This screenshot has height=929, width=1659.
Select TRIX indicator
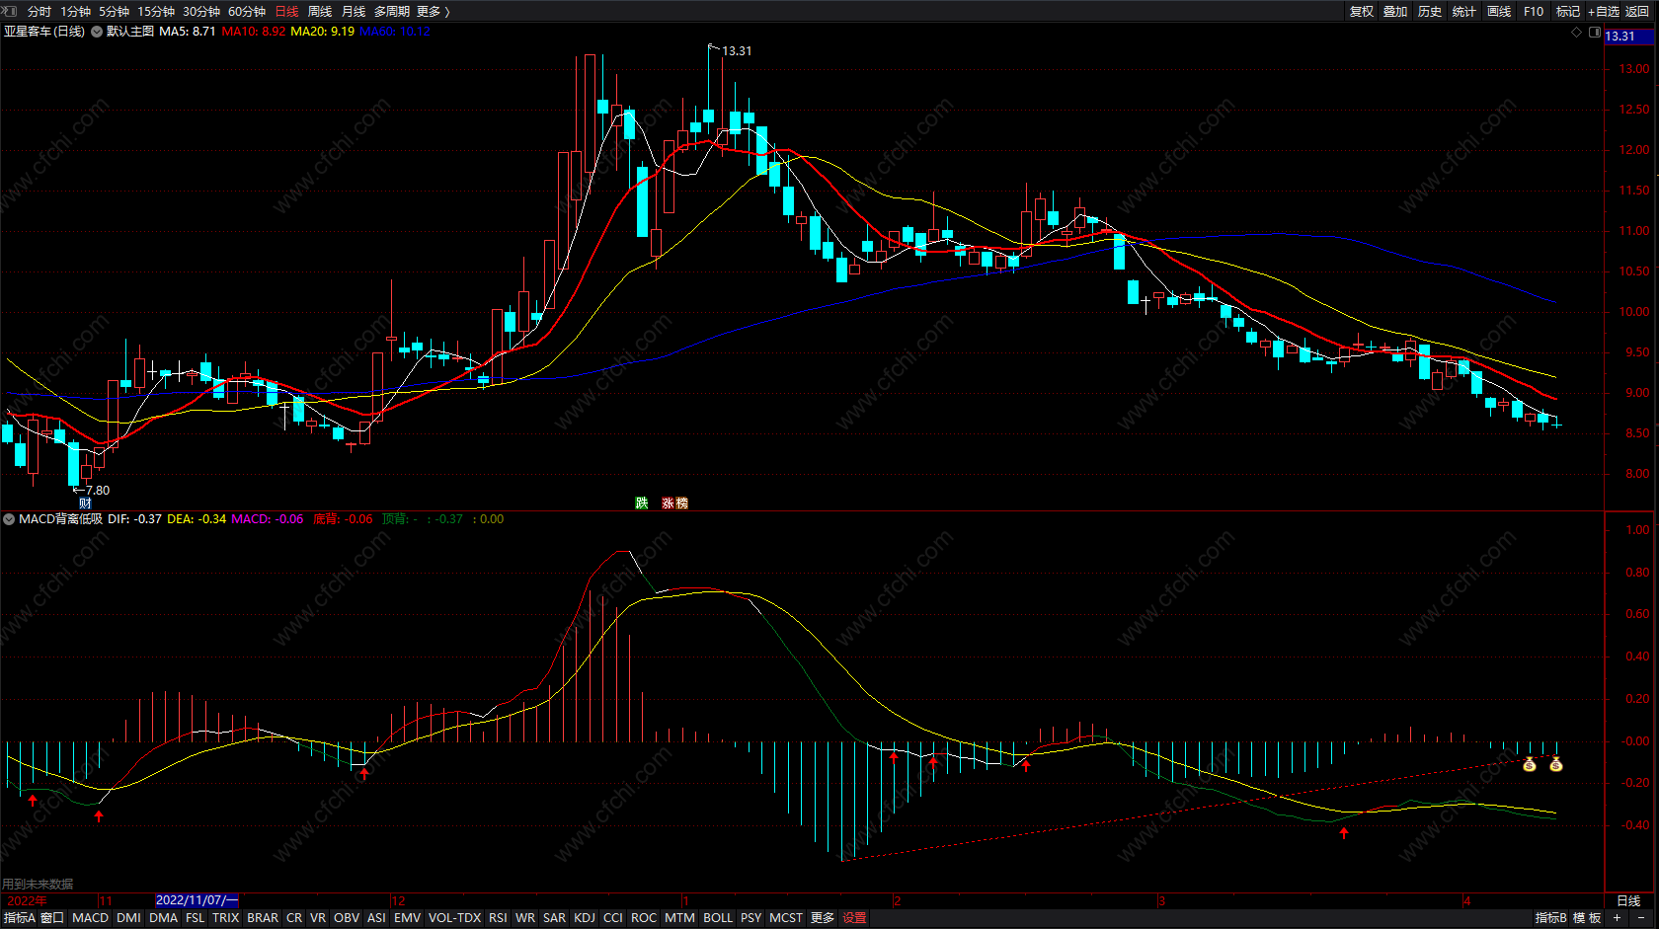point(226,918)
